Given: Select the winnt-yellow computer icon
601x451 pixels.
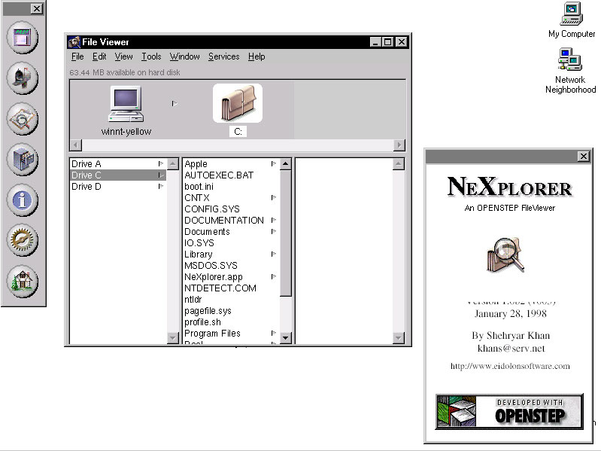Looking at the screenshot, I should point(126,104).
